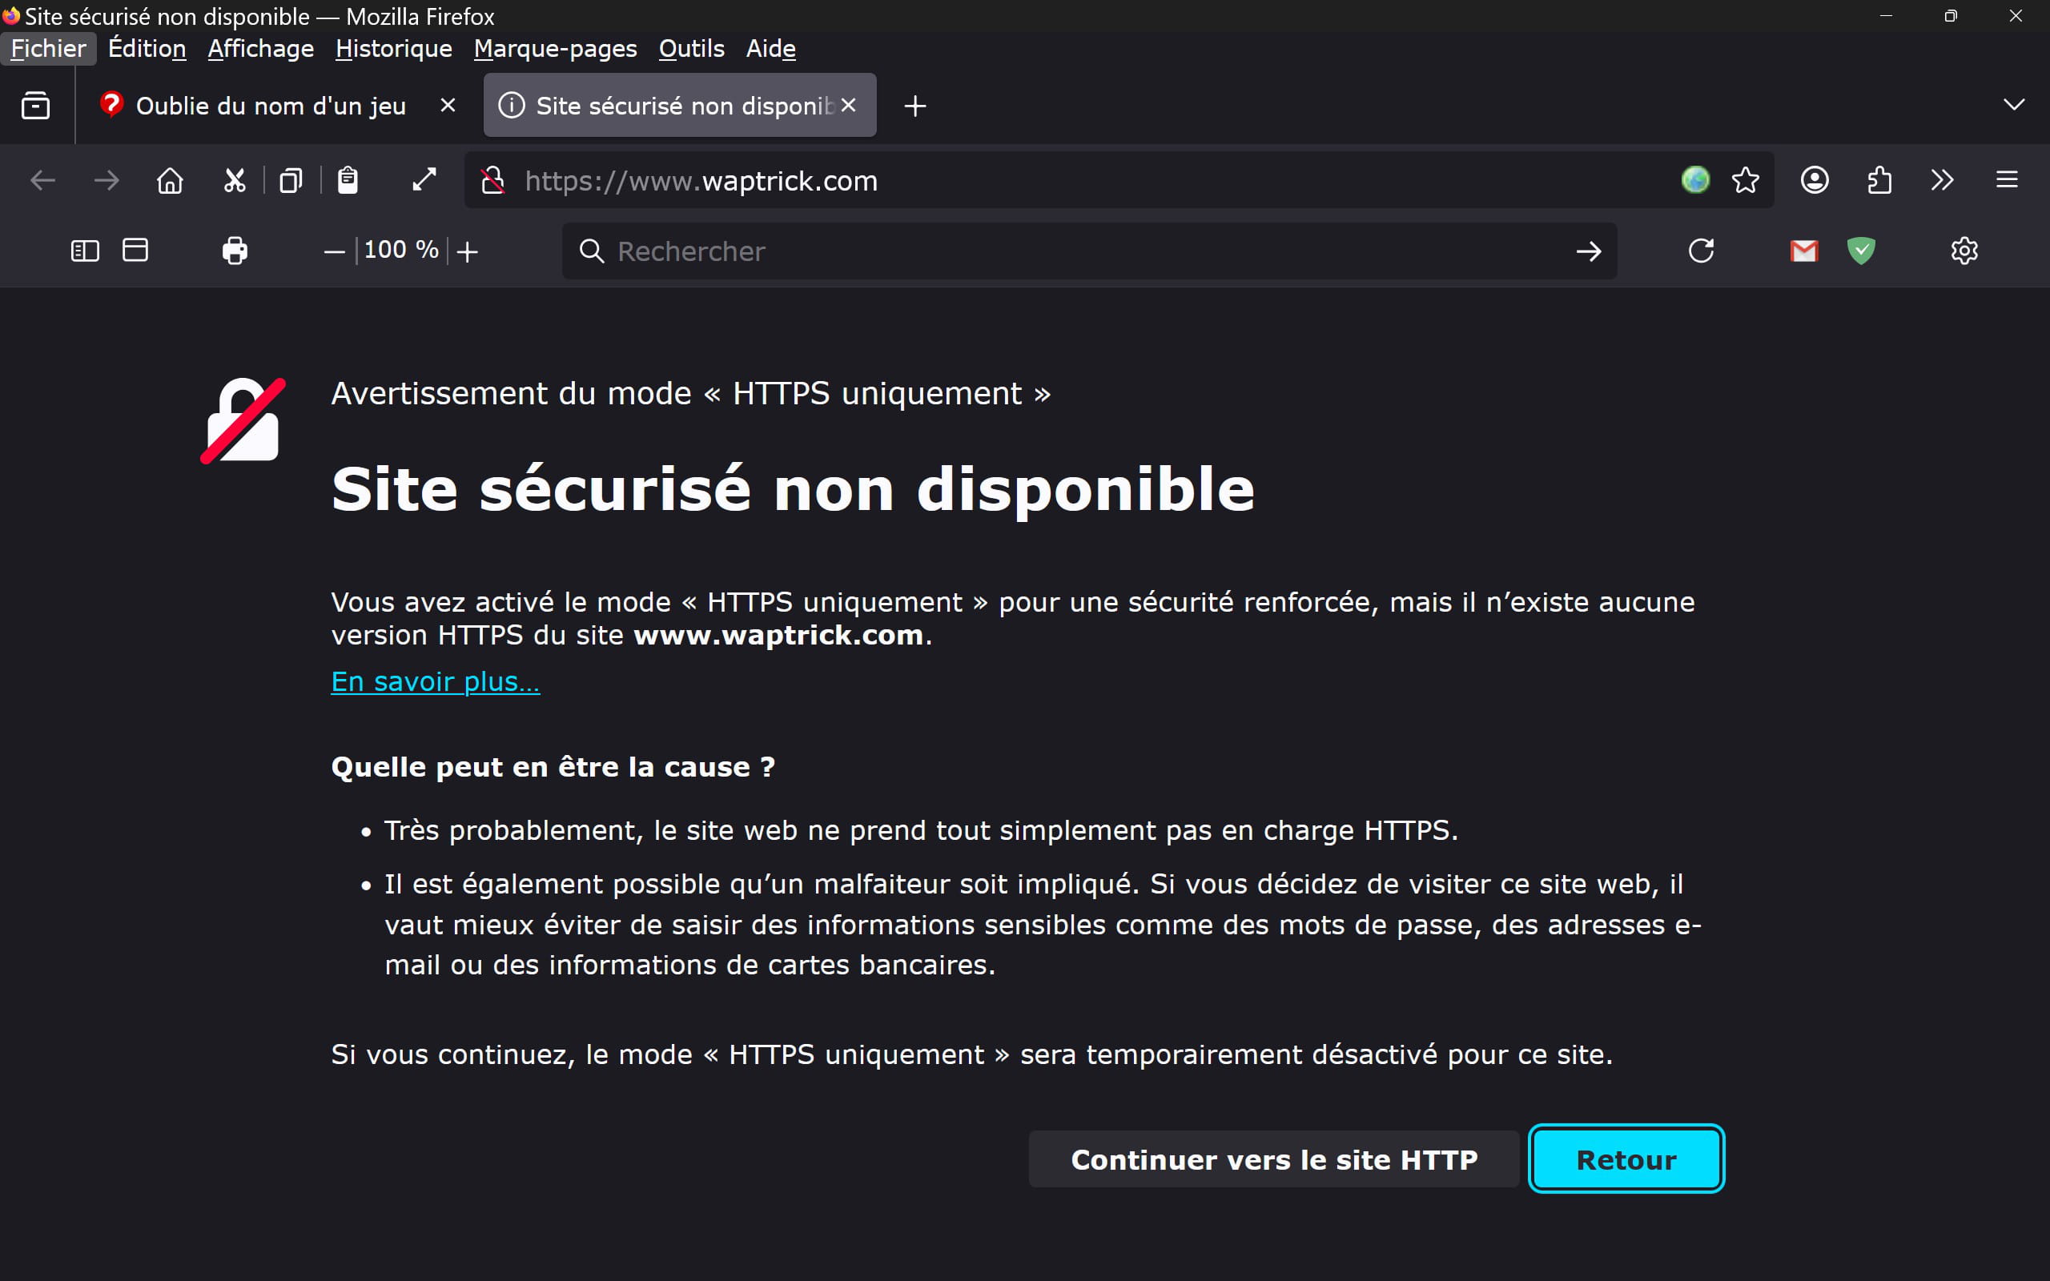2050x1281 pixels.
Task: Open the Historique menu
Action: (x=394, y=49)
